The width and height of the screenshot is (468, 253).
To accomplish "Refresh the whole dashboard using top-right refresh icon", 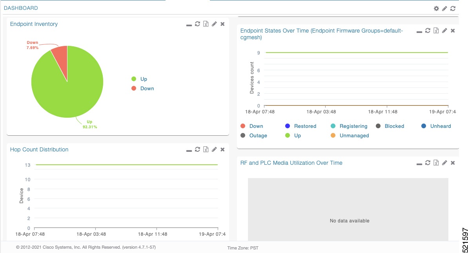I will (x=453, y=8).
